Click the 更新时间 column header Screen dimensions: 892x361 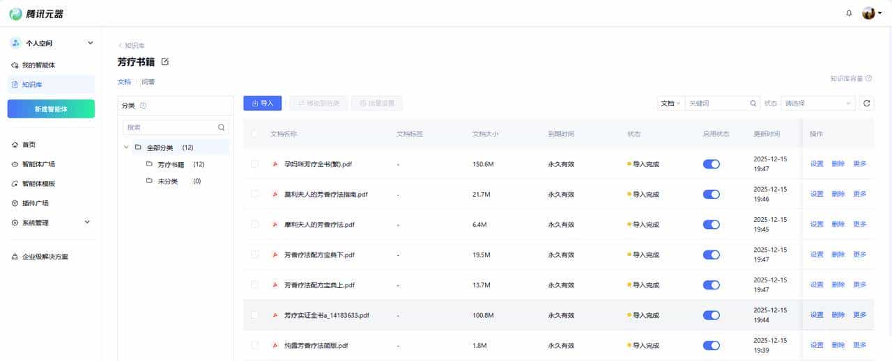pos(767,134)
